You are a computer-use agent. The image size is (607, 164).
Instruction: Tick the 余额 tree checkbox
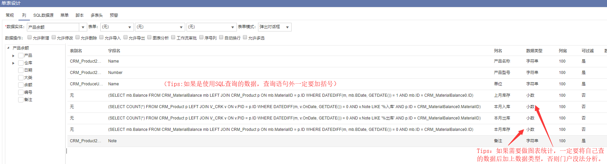(21, 85)
